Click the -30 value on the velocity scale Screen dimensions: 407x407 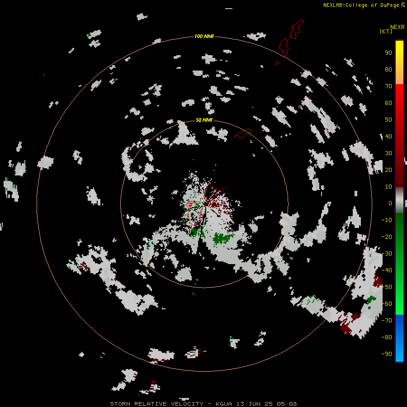[387, 254]
